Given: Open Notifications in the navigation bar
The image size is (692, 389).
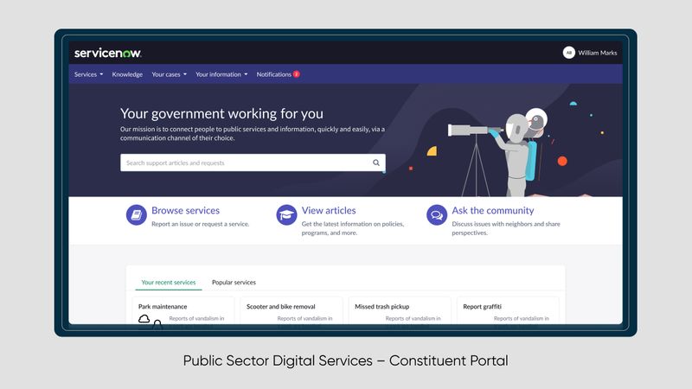Looking at the screenshot, I should coord(274,74).
